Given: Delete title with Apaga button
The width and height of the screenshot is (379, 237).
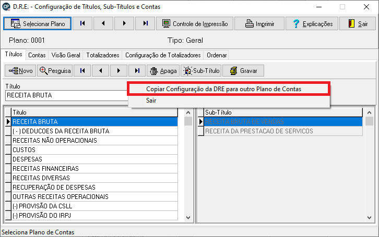Looking at the screenshot, I should pyautogui.click(x=163, y=71).
